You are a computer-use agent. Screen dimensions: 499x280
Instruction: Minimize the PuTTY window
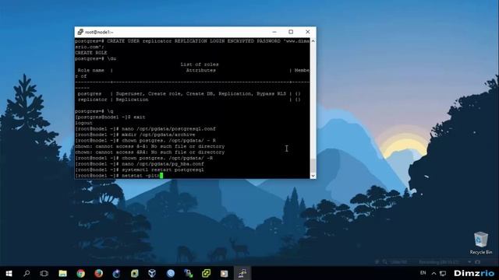(274, 32)
